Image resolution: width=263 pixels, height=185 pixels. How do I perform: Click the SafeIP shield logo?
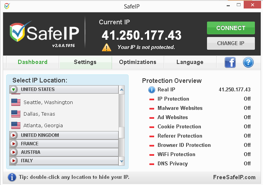click(x=17, y=32)
